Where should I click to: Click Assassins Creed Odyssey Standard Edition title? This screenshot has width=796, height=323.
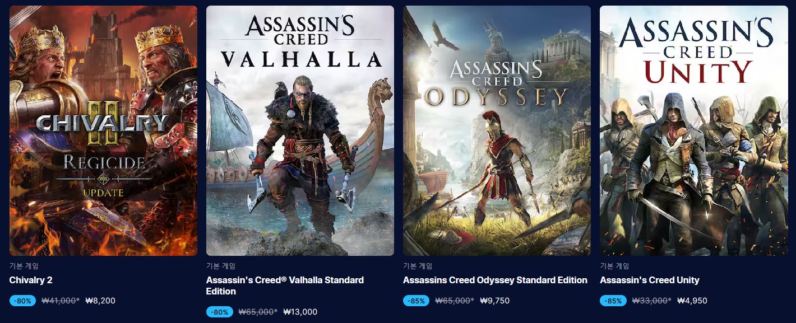click(x=495, y=280)
